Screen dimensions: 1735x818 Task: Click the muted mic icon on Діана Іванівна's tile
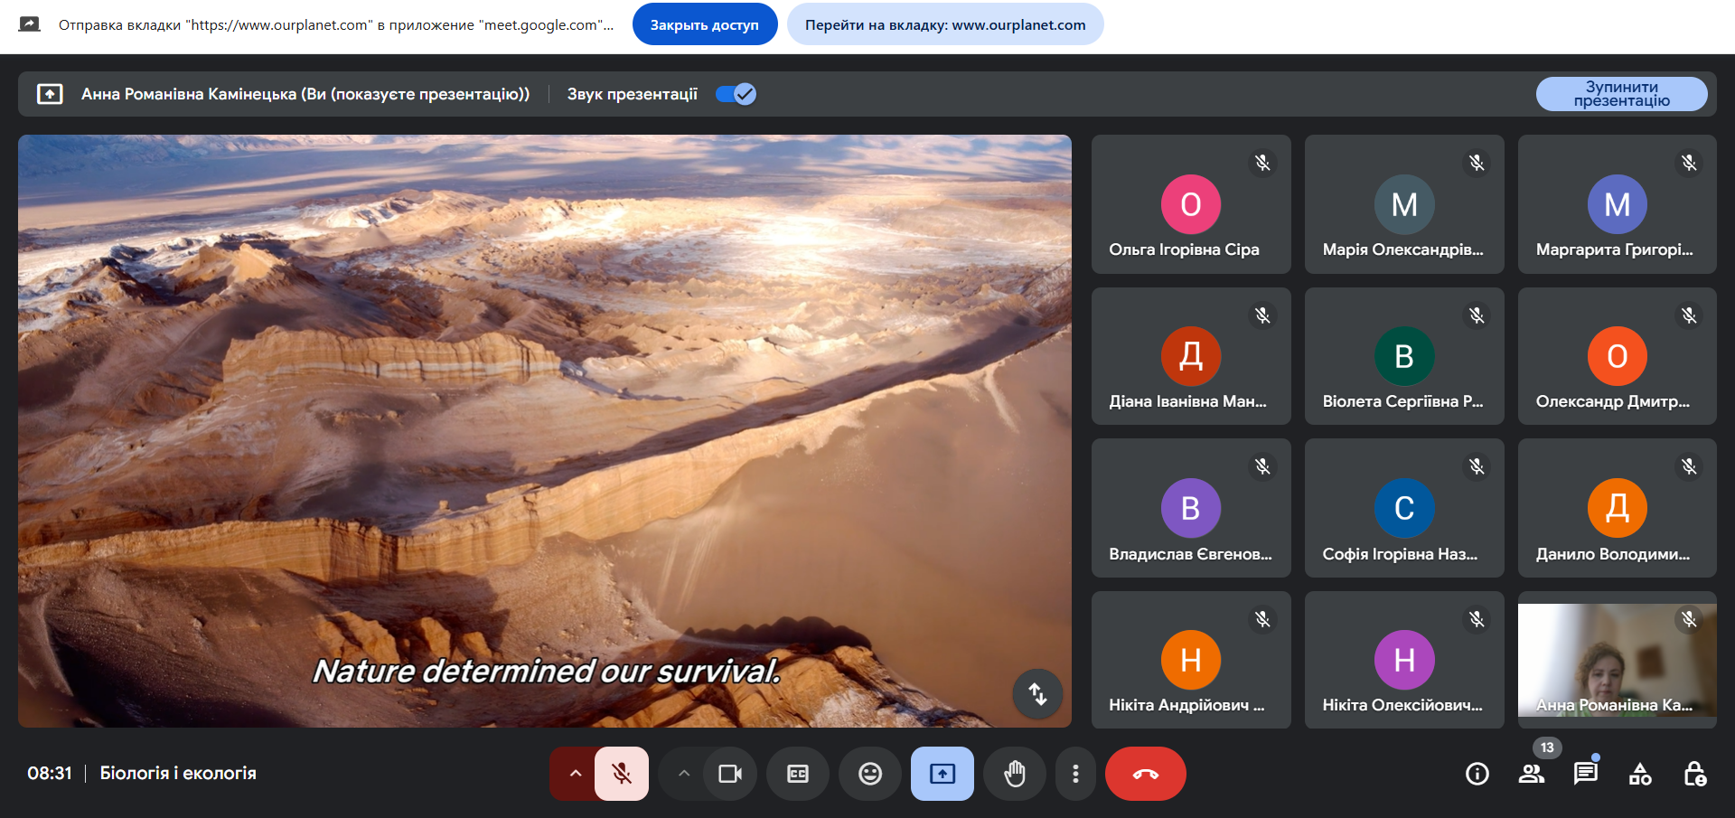tap(1262, 315)
